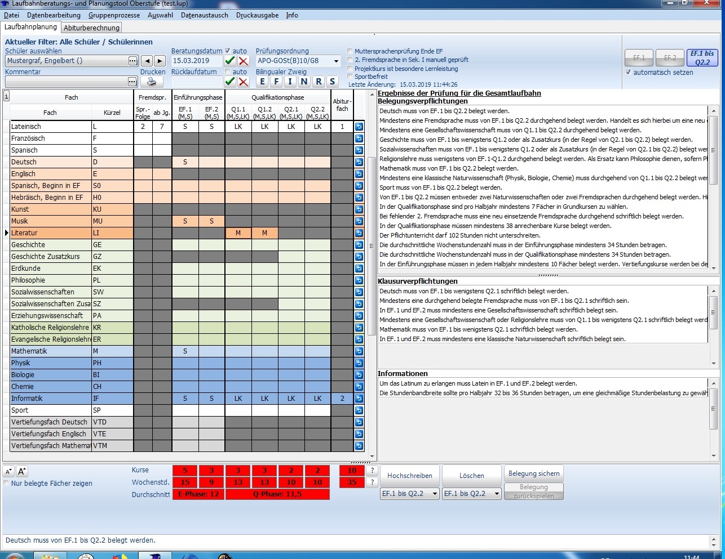Go to previous student with left arrow
725x559 pixels.
[147, 61]
